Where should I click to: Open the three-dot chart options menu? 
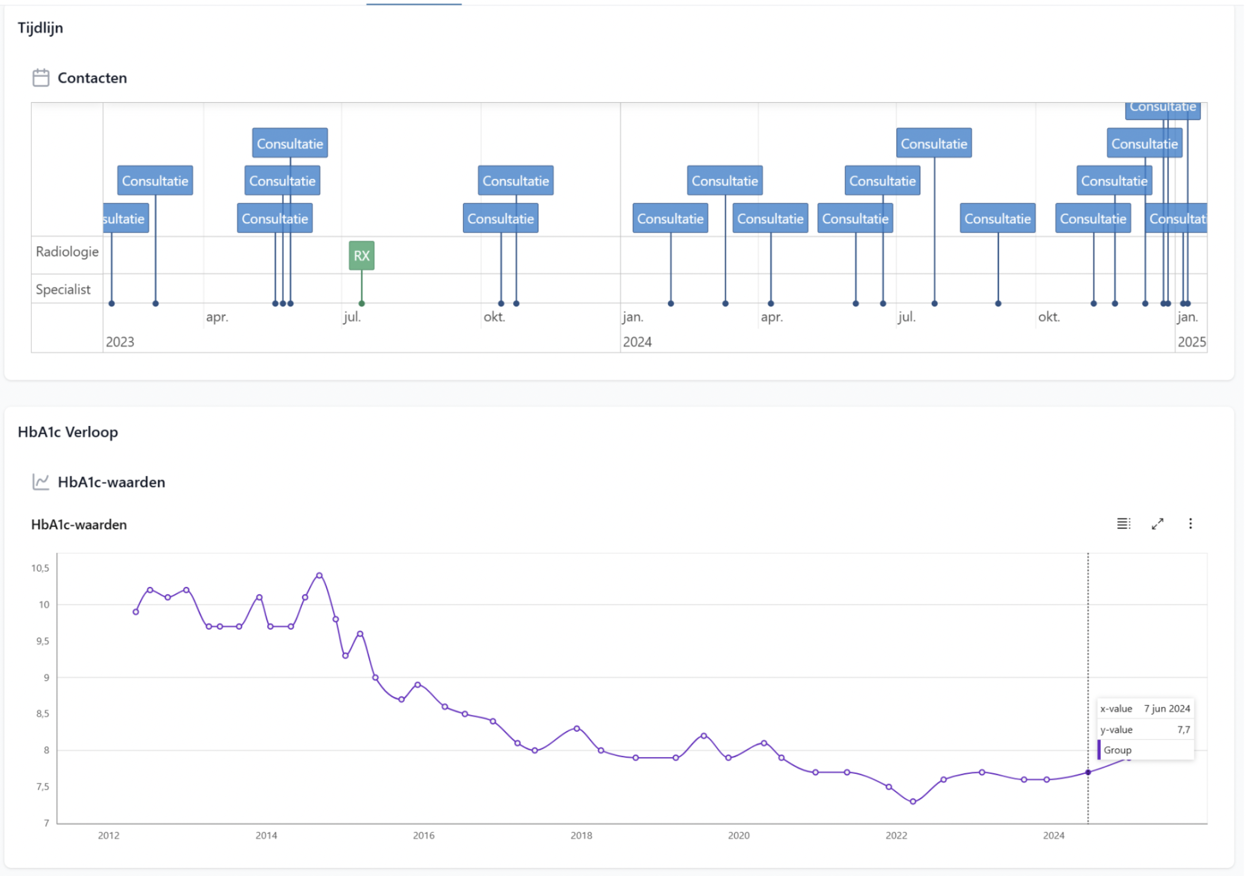[x=1190, y=523]
